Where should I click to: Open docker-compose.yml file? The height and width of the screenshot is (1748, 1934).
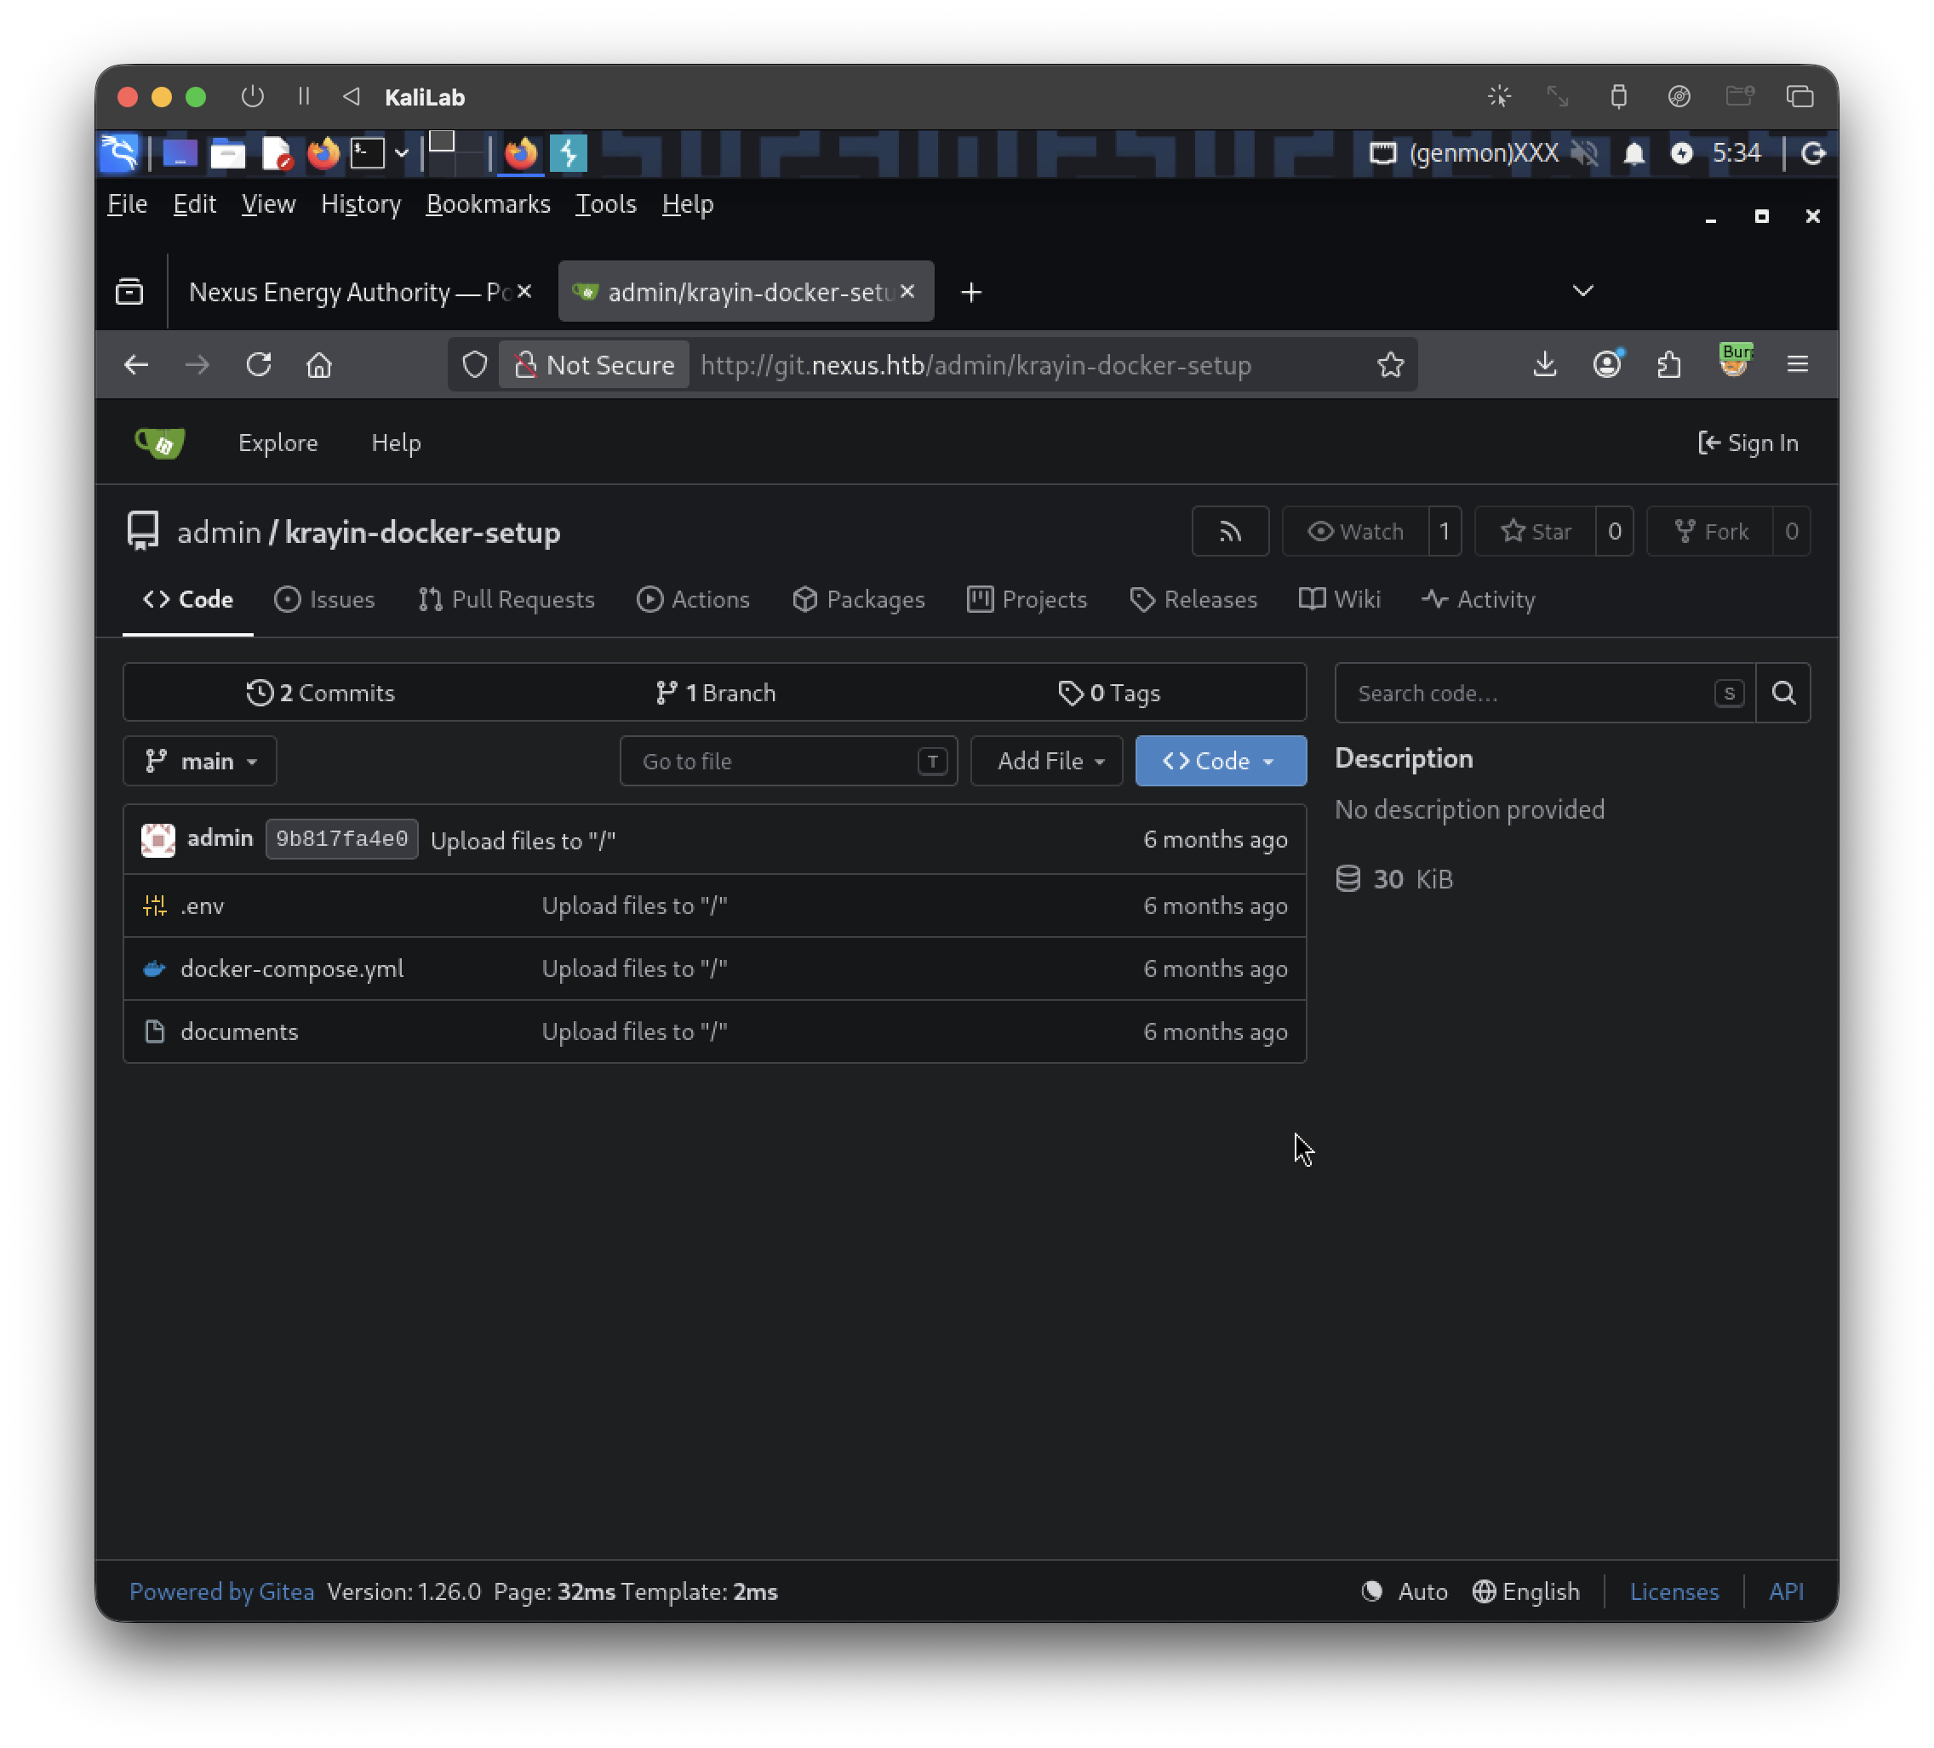pos(292,968)
